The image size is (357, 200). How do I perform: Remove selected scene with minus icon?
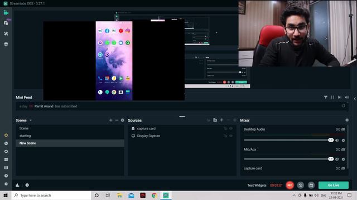pyautogui.click(x=117, y=120)
